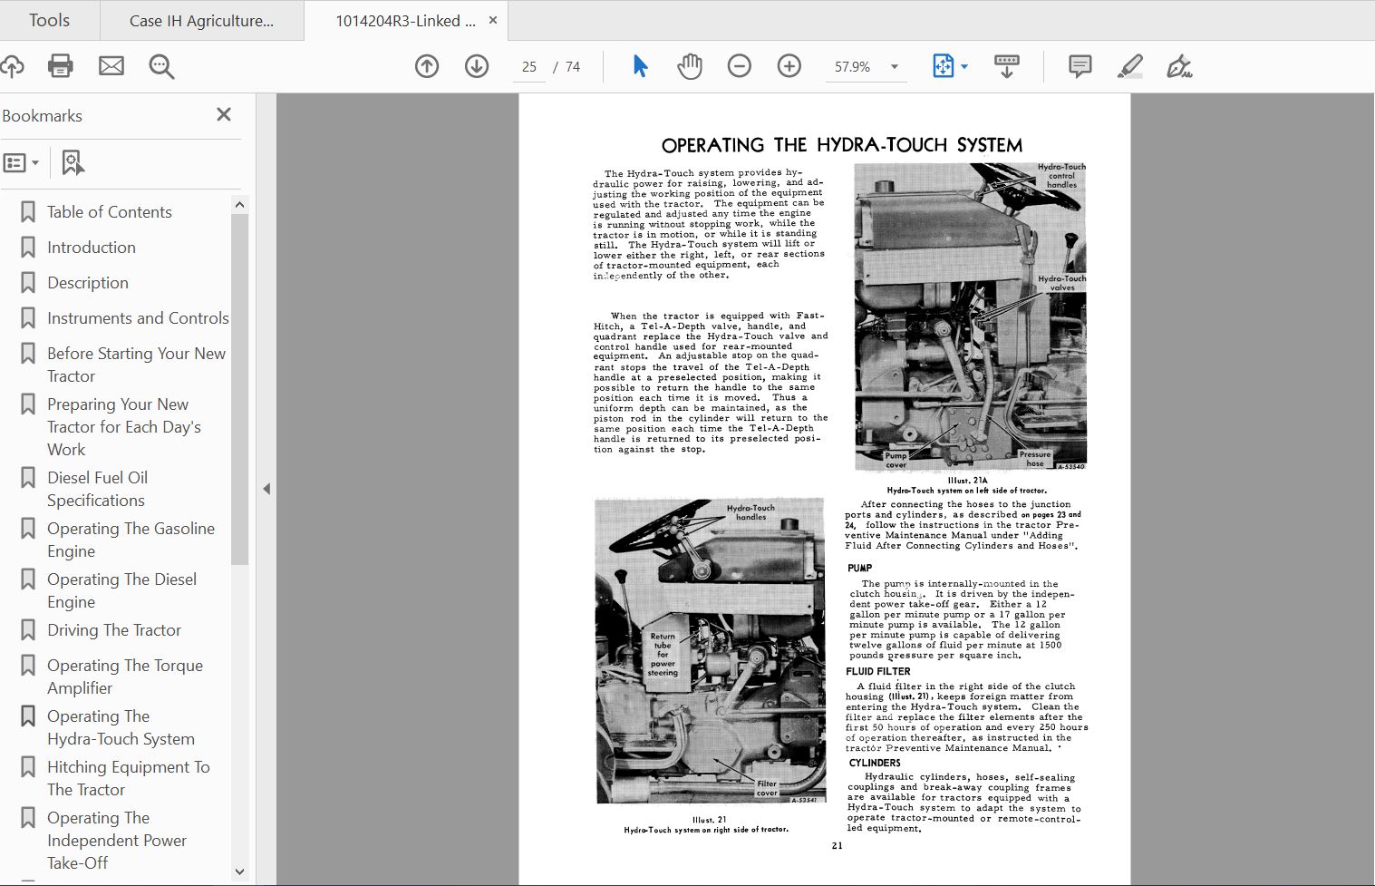Jump to Diesel Fuel Oil Specifications bookmark
The height and width of the screenshot is (886, 1375).
click(x=97, y=489)
